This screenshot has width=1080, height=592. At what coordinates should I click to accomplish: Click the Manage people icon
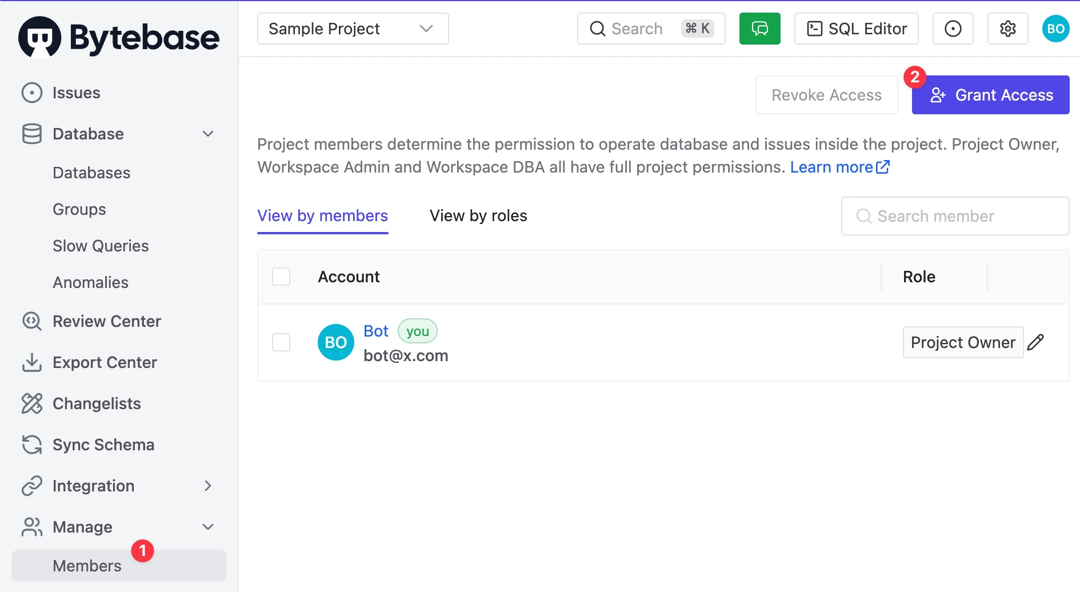(x=32, y=527)
